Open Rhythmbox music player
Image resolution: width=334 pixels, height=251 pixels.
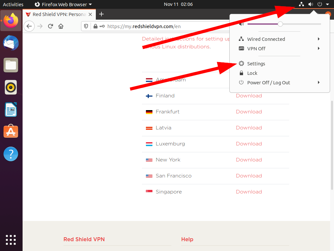(x=11, y=87)
